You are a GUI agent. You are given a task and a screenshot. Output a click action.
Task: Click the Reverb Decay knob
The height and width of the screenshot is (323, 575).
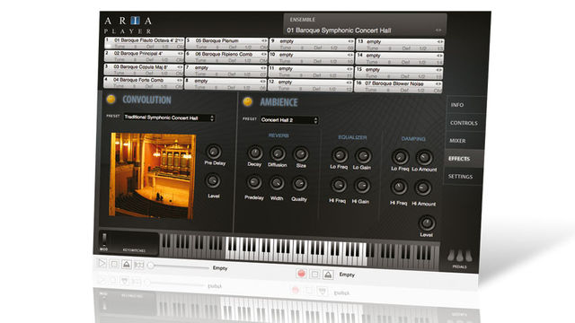click(x=255, y=153)
